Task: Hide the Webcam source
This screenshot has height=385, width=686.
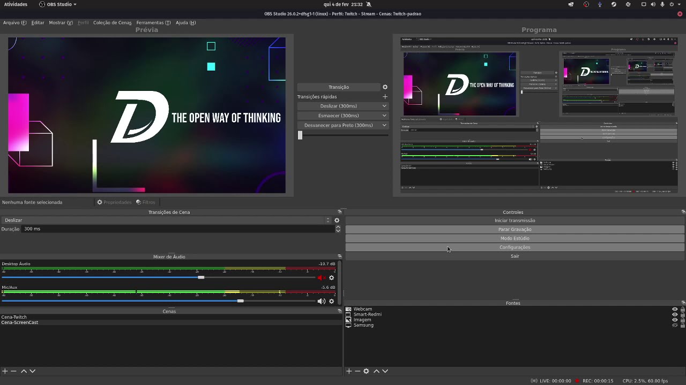Action: pyautogui.click(x=675, y=309)
